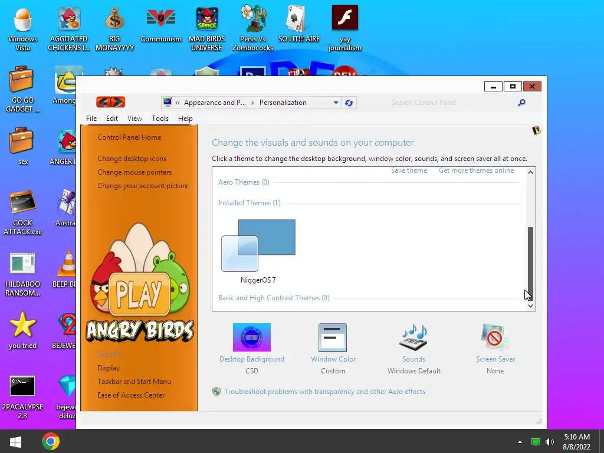Open the 2PACALYPSE 2.3 console icon

tap(22, 397)
